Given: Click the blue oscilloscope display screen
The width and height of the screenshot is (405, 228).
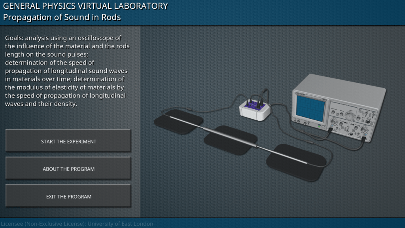Looking at the screenshot, I should 310,107.
